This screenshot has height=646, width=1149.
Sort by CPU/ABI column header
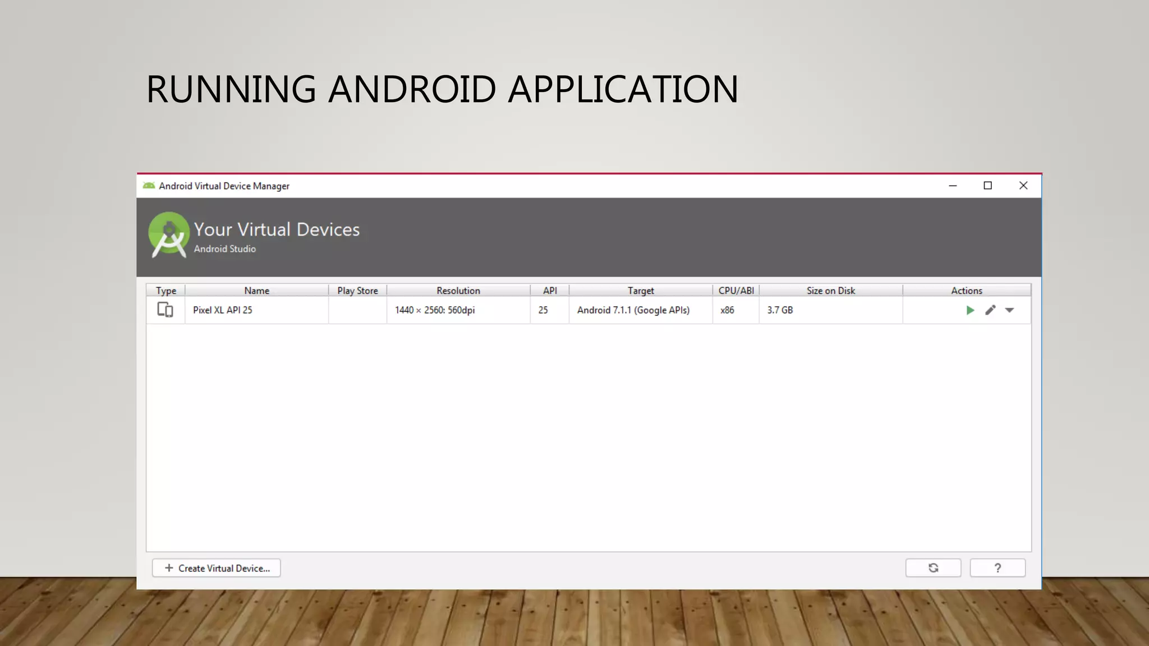tap(736, 290)
